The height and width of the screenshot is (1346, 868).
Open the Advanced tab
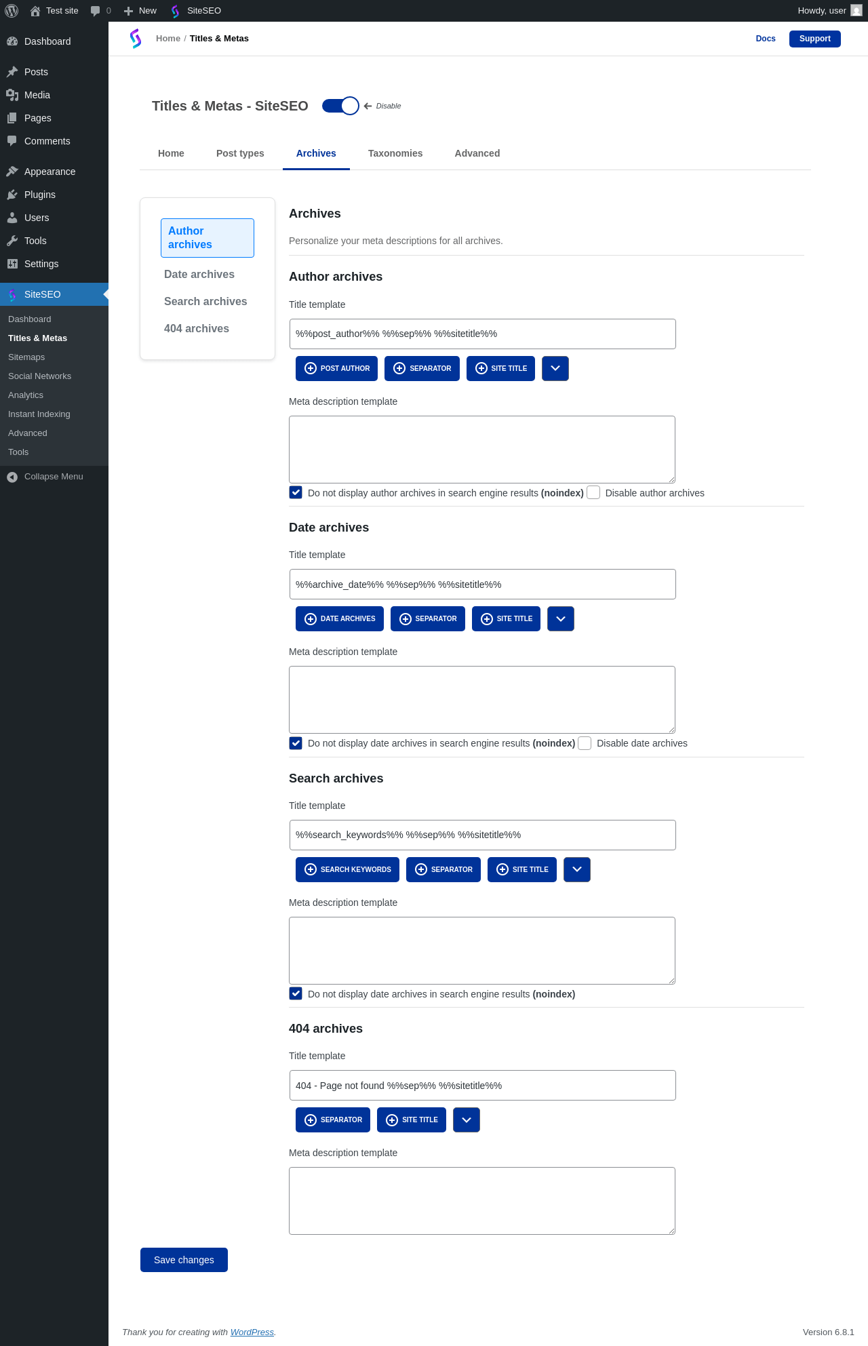477,153
